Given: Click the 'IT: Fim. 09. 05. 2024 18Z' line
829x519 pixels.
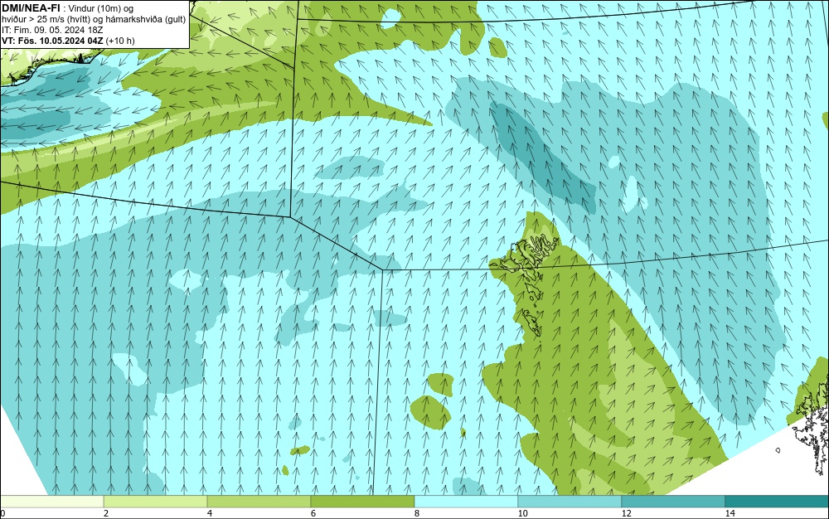Looking at the screenshot, I should coord(52,30).
